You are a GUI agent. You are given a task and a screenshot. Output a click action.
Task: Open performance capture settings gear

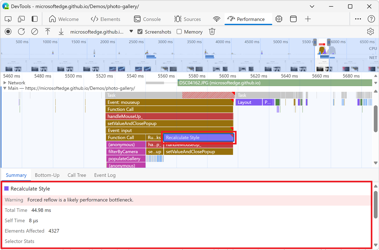click(x=370, y=31)
